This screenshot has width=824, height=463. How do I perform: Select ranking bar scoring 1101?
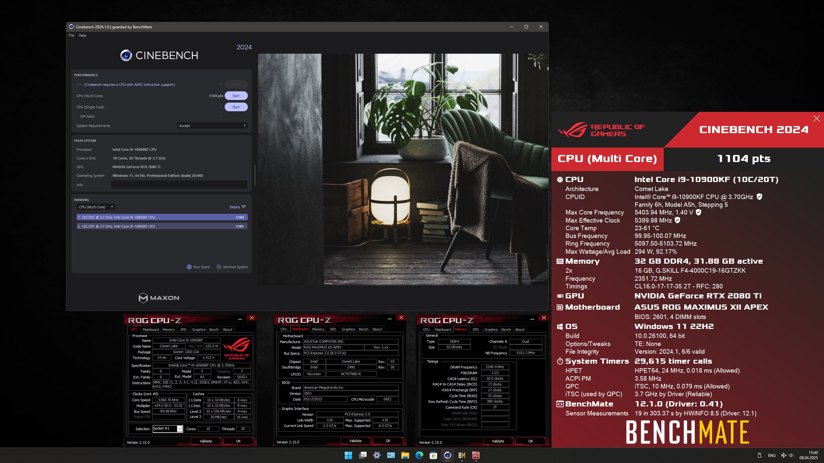162,226
